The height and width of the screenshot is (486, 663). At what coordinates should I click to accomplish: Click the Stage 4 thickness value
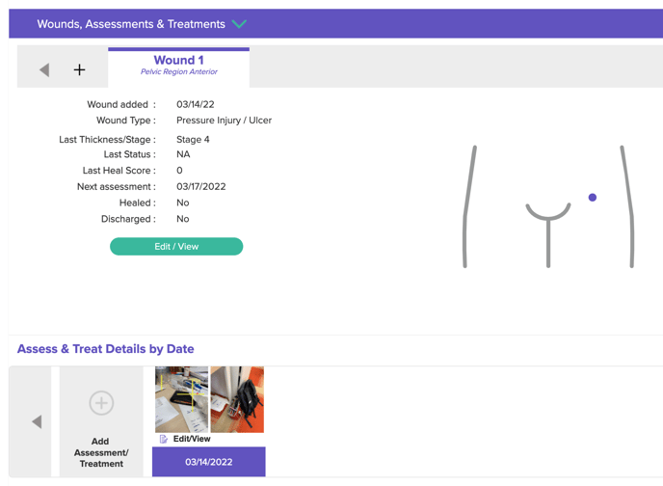click(x=193, y=140)
